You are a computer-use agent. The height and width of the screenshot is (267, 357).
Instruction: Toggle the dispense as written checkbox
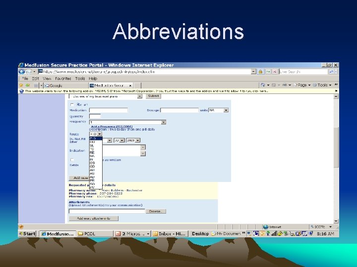(x=72, y=160)
